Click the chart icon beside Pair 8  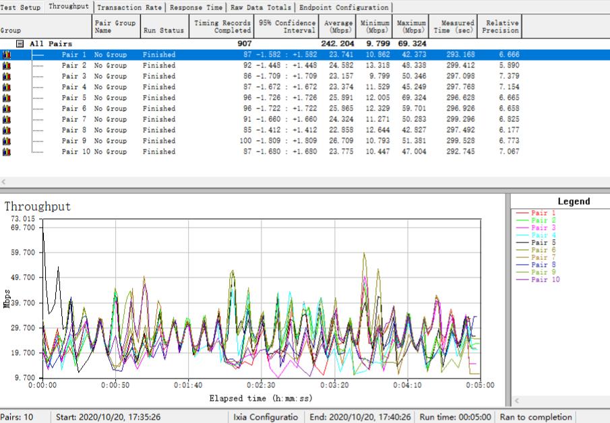click(7, 130)
